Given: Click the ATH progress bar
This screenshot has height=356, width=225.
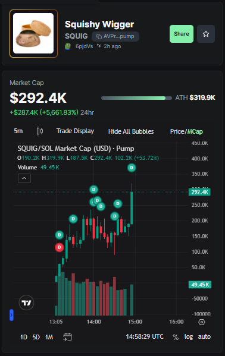Looking at the screenshot, I should [136, 98].
